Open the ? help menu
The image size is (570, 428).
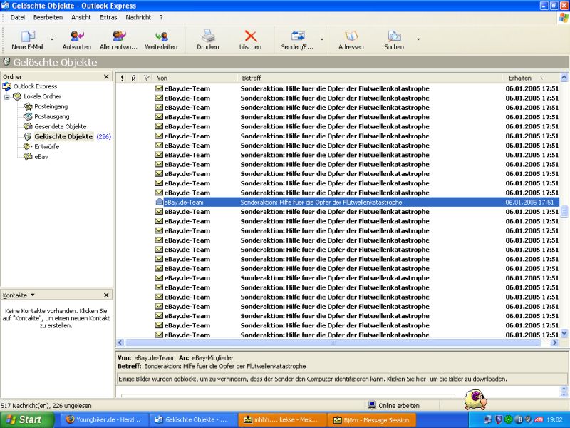(161, 17)
